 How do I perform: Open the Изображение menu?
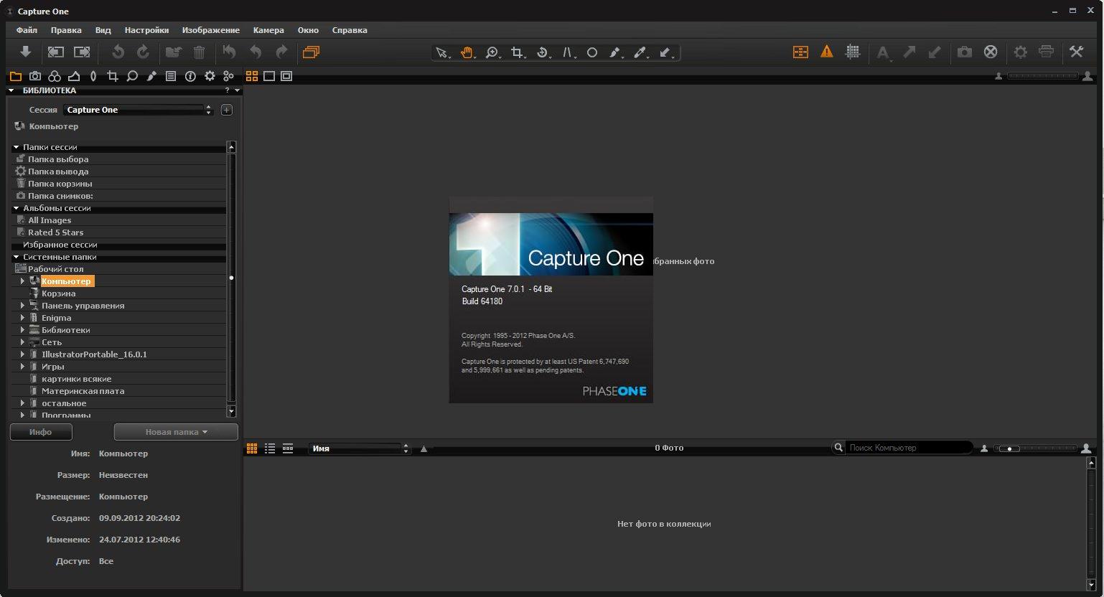click(211, 30)
